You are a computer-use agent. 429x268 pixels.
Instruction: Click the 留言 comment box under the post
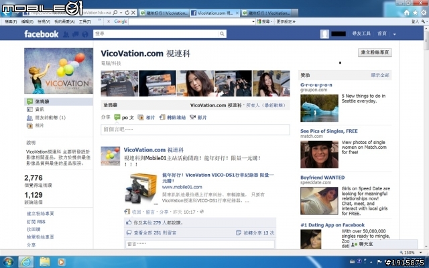tap(200, 244)
